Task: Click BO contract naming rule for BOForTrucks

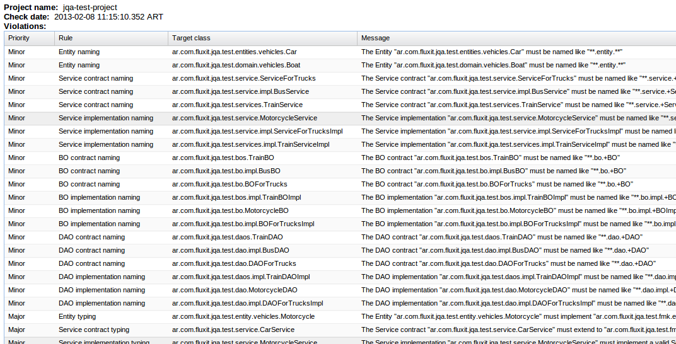Action: click(90, 184)
